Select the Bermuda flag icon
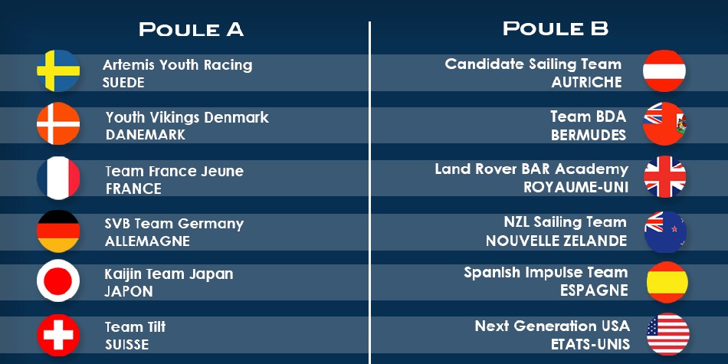 point(664,123)
